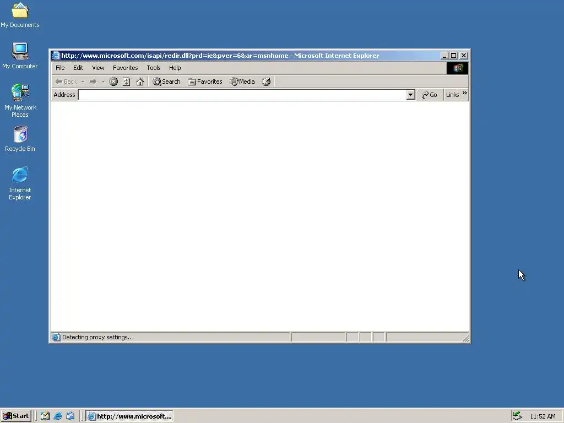The image size is (564, 423).
Task: Open the History icon in the toolbar
Action: click(266, 82)
